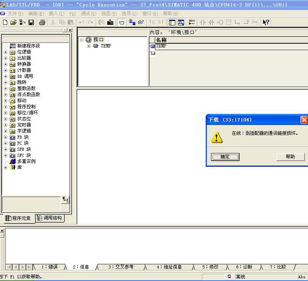
Task: Click the Save toolbar icon
Action: point(31,22)
